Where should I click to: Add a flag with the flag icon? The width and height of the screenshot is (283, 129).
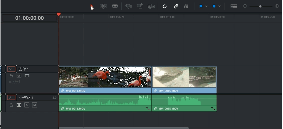[x=201, y=6]
